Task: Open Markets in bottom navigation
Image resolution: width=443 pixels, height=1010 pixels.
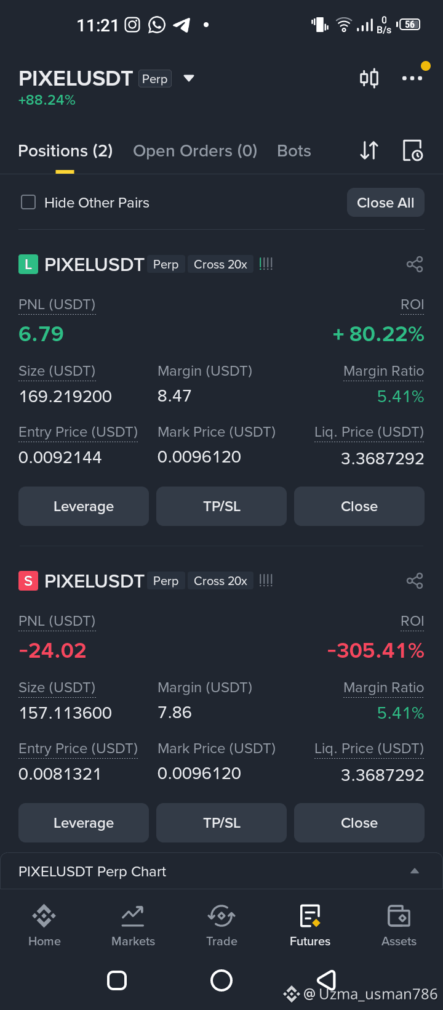Action: pos(133,926)
